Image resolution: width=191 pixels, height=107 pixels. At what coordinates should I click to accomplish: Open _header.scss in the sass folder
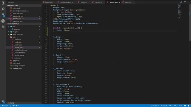pos(18,48)
